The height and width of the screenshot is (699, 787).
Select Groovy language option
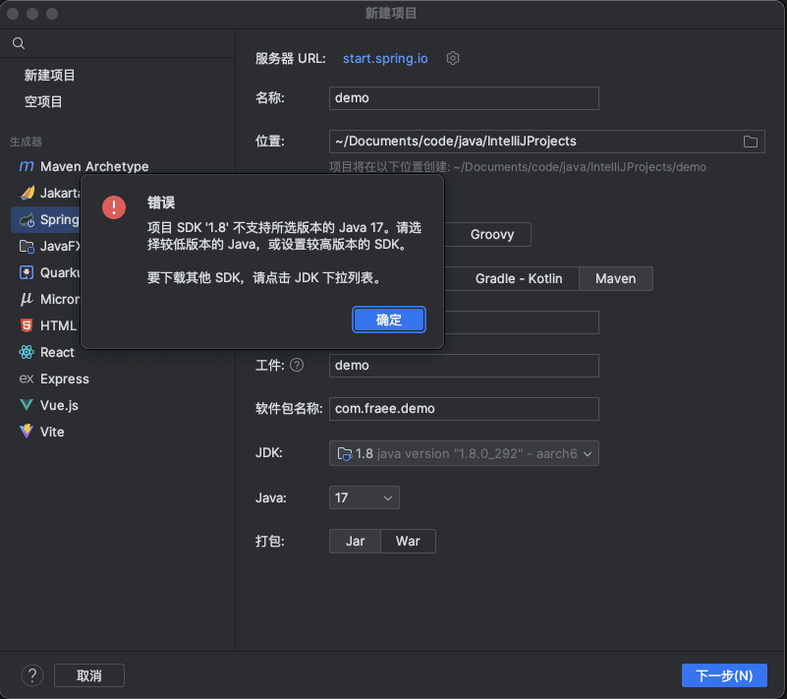click(x=492, y=235)
